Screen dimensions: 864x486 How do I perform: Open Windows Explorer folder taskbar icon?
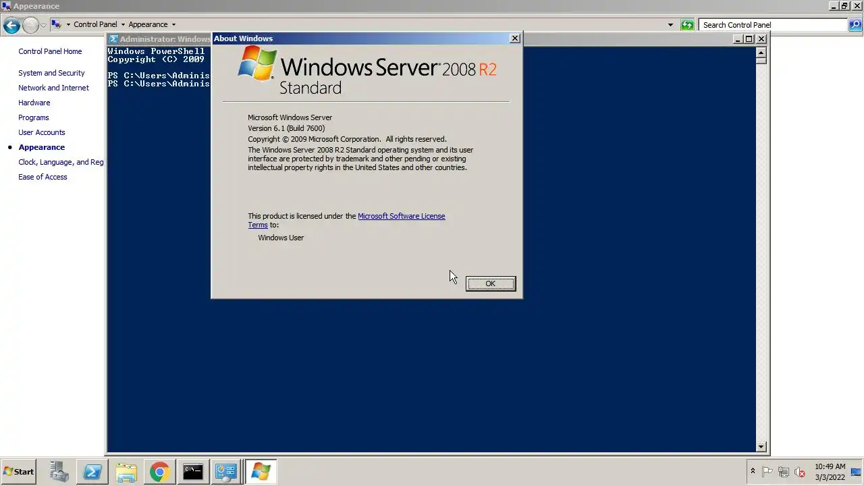point(126,472)
